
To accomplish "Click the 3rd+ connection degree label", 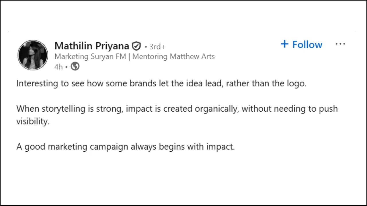I will point(157,47).
